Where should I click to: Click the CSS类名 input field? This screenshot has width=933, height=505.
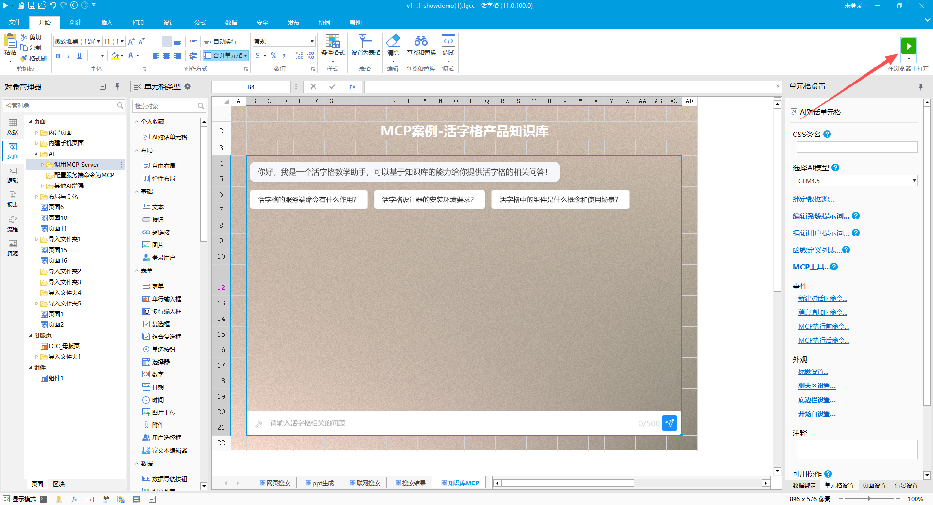click(857, 147)
